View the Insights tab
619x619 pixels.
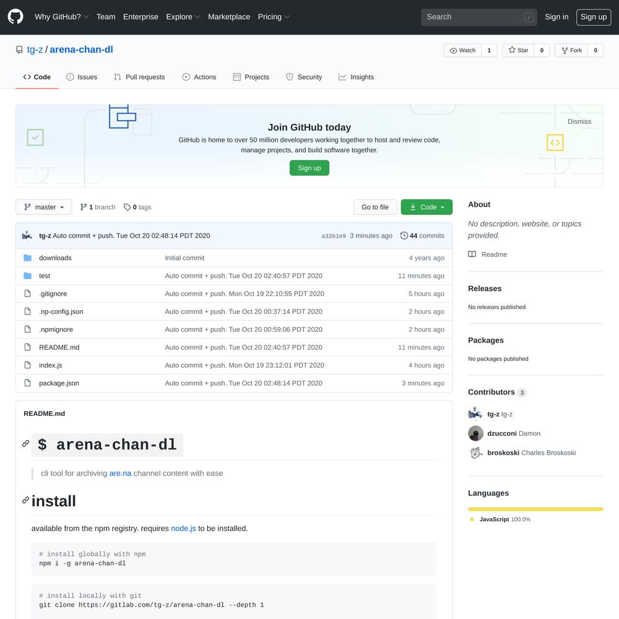tap(356, 77)
